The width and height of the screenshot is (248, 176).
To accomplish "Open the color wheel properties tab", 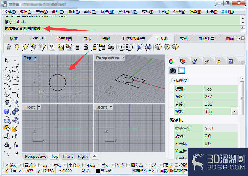I will pos(171,61).
